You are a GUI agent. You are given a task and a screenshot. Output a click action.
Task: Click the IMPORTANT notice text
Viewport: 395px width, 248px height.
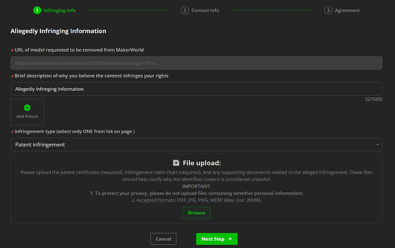point(196,186)
